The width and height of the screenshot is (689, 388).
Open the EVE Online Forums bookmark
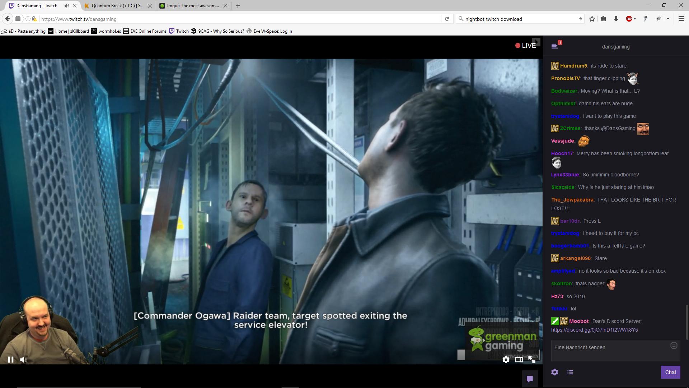[x=145, y=31]
